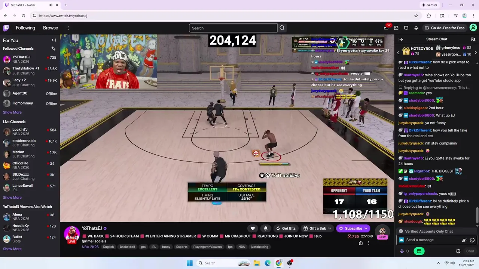Click the share stream icon
The height and width of the screenshot is (269, 479).
pos(361,243)
